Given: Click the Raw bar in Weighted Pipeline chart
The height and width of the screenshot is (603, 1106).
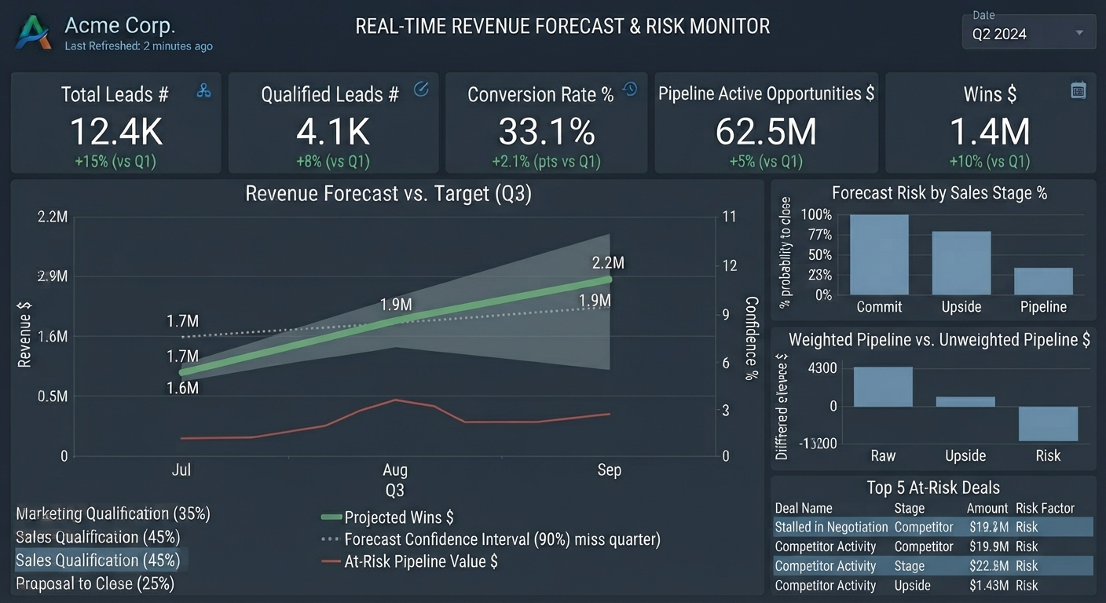Looking at the screenshot, I should (x=883, y=386).
